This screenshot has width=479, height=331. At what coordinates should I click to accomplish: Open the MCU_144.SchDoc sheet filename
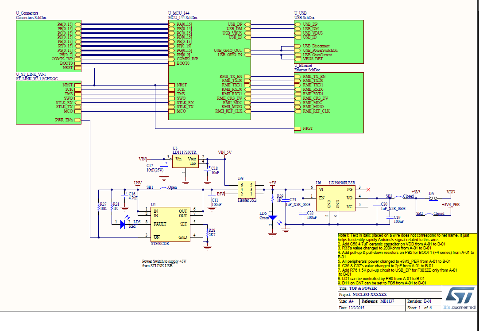[183, 18]
